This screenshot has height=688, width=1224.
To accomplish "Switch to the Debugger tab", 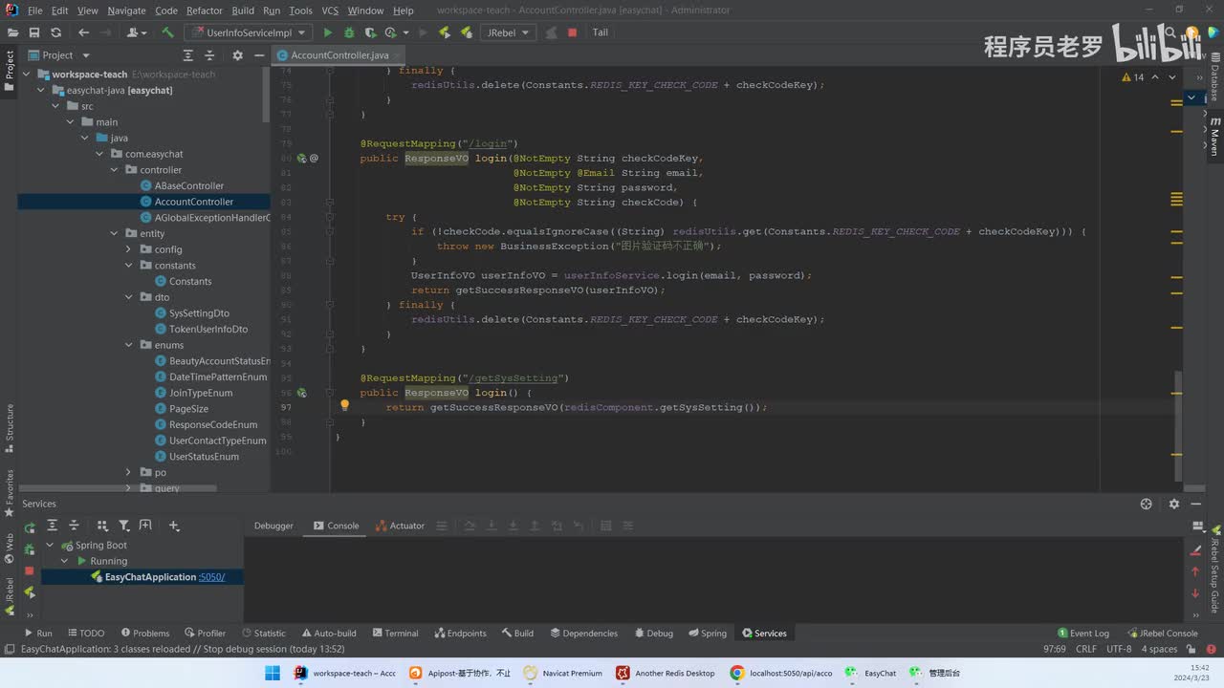I will pos(273,526).
